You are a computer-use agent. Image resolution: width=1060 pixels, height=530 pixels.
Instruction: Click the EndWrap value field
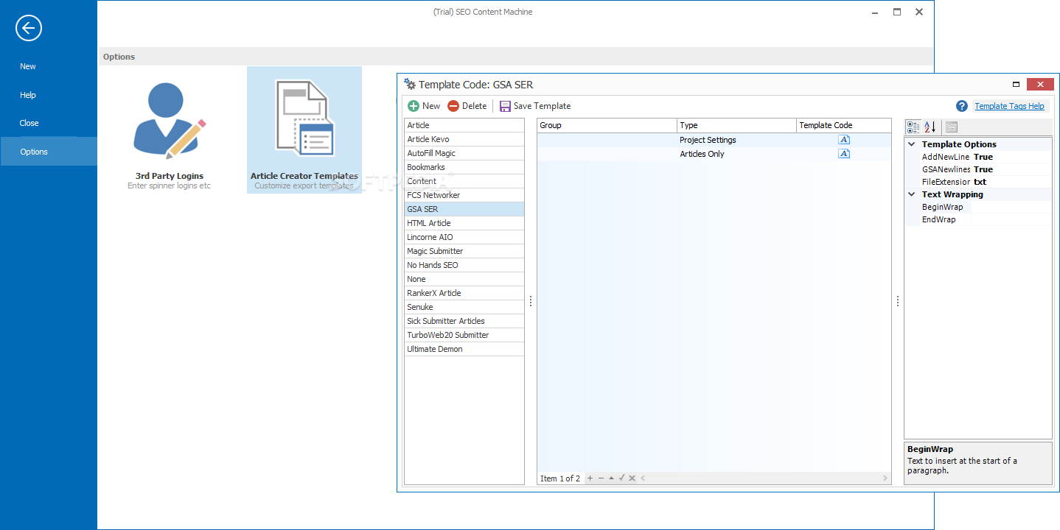[1011, 219]
